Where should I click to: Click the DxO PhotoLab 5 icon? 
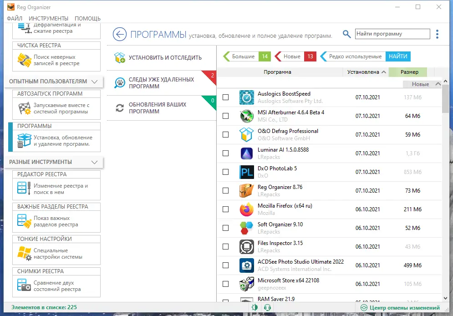[246, 172]
